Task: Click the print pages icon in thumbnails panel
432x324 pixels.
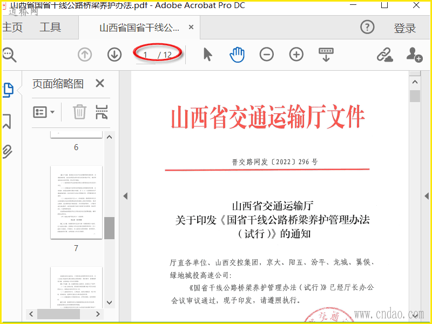Action: tap(102, 112)
